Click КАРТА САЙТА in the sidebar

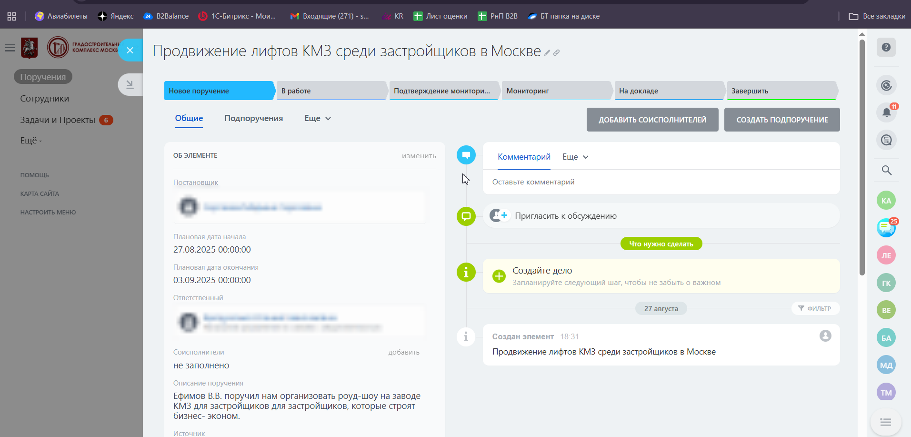tap(40, 194)
